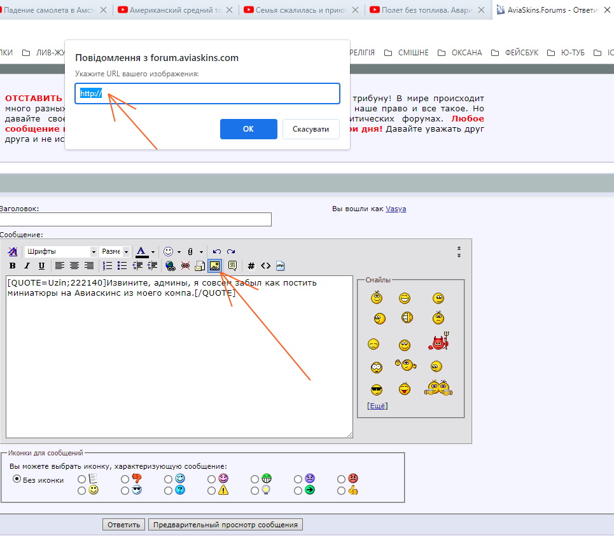This screenshot has height=540, width=614.
Task: Click the Заголовок title input field
Action: 136,219
